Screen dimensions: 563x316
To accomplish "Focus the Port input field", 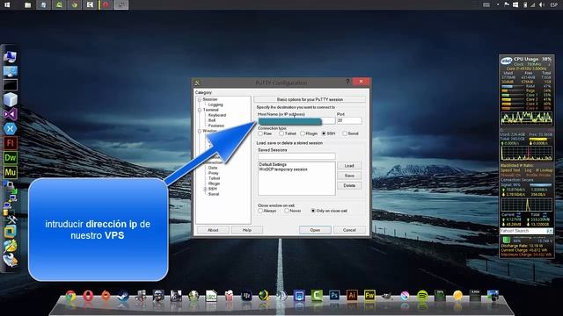I will click(349, 121).
